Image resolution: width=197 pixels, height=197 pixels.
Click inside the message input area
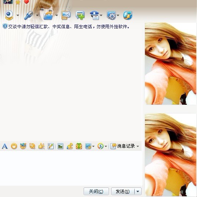coord(71,168)
